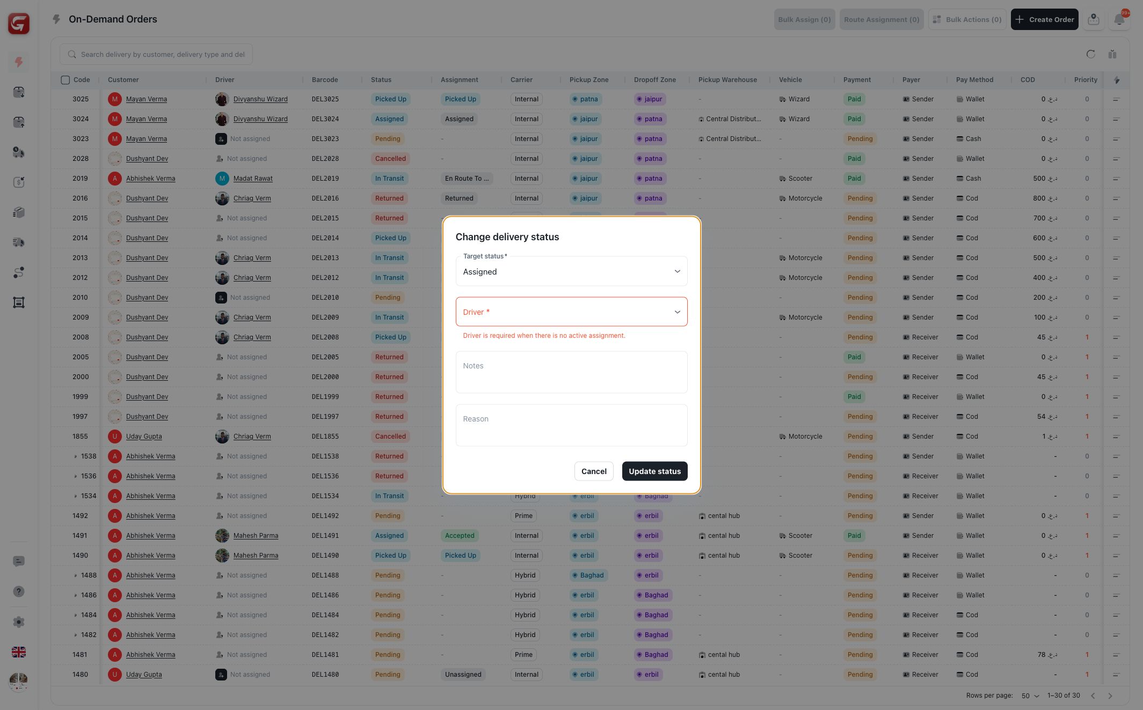This screenshot has height=710, width=1143.
Task: Open the sidebar settings gear icon
Action: pos(19,622)
